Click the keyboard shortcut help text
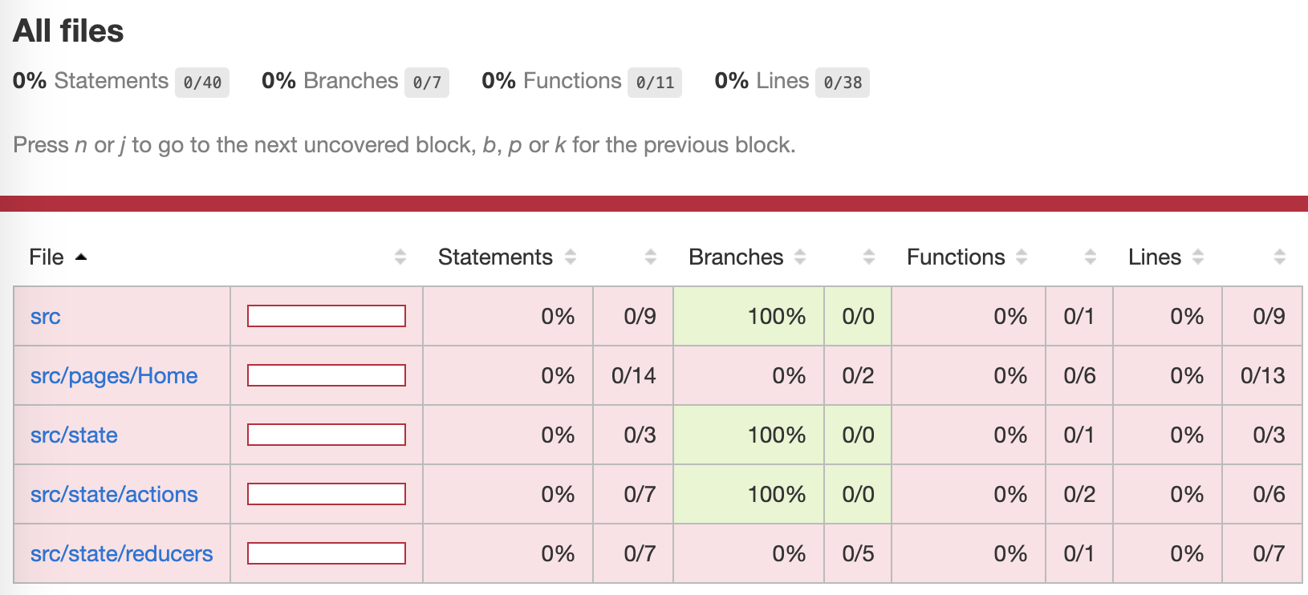1308x595 pixels. [404, 145]
